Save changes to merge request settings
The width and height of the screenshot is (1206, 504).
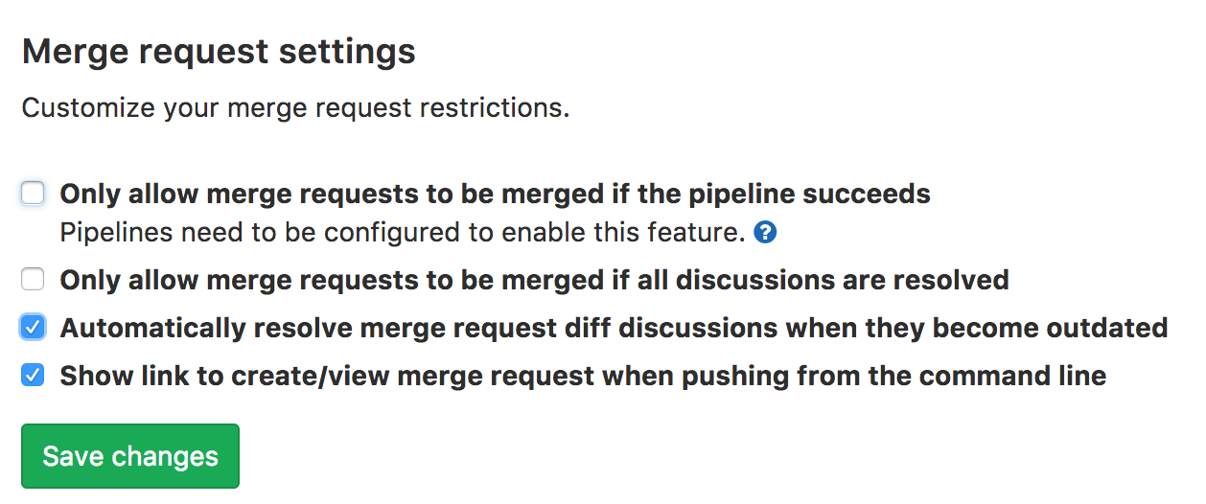click(130, 456)
